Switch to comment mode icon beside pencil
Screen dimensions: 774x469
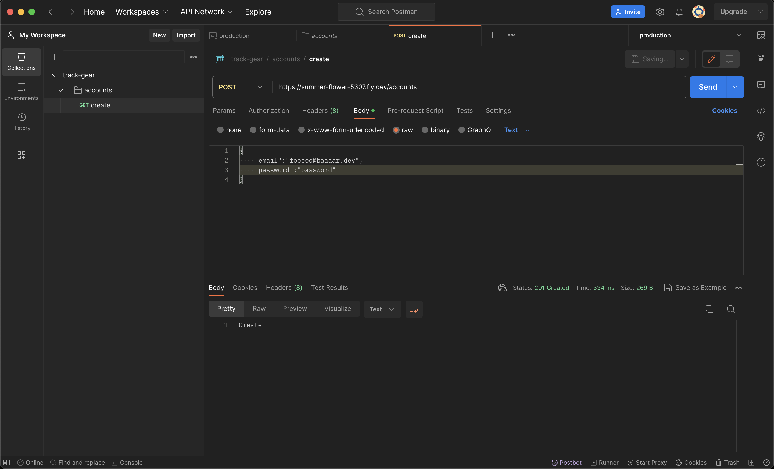coord(729,59)
